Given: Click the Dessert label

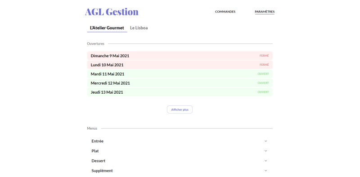Looking at the screenshot, I should point(98,161).
